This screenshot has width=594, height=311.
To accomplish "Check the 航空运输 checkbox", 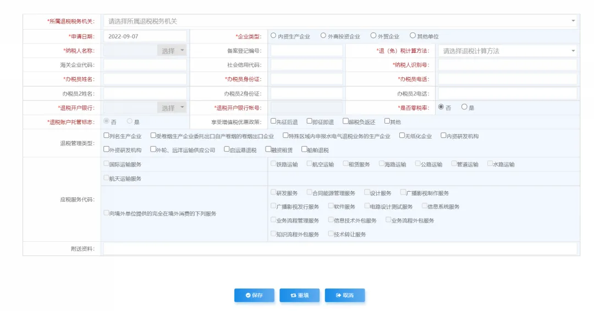I will point(309,164).
